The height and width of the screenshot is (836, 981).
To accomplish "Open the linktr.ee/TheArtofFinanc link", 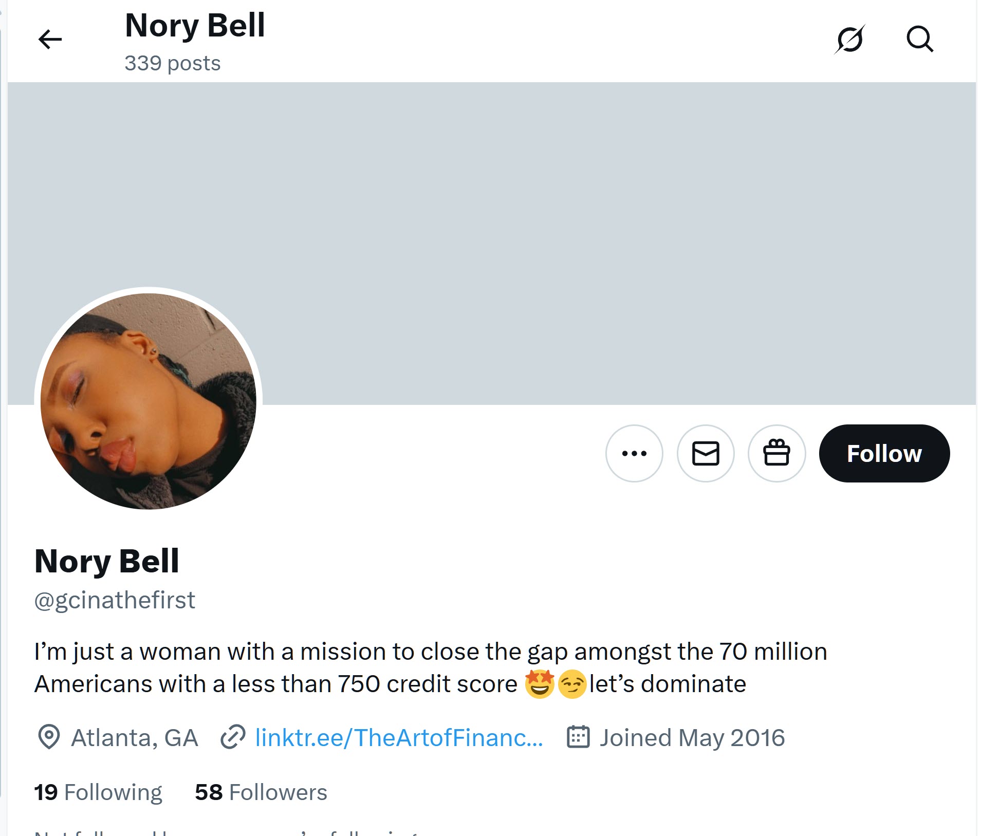I will (x=399, y=737).
